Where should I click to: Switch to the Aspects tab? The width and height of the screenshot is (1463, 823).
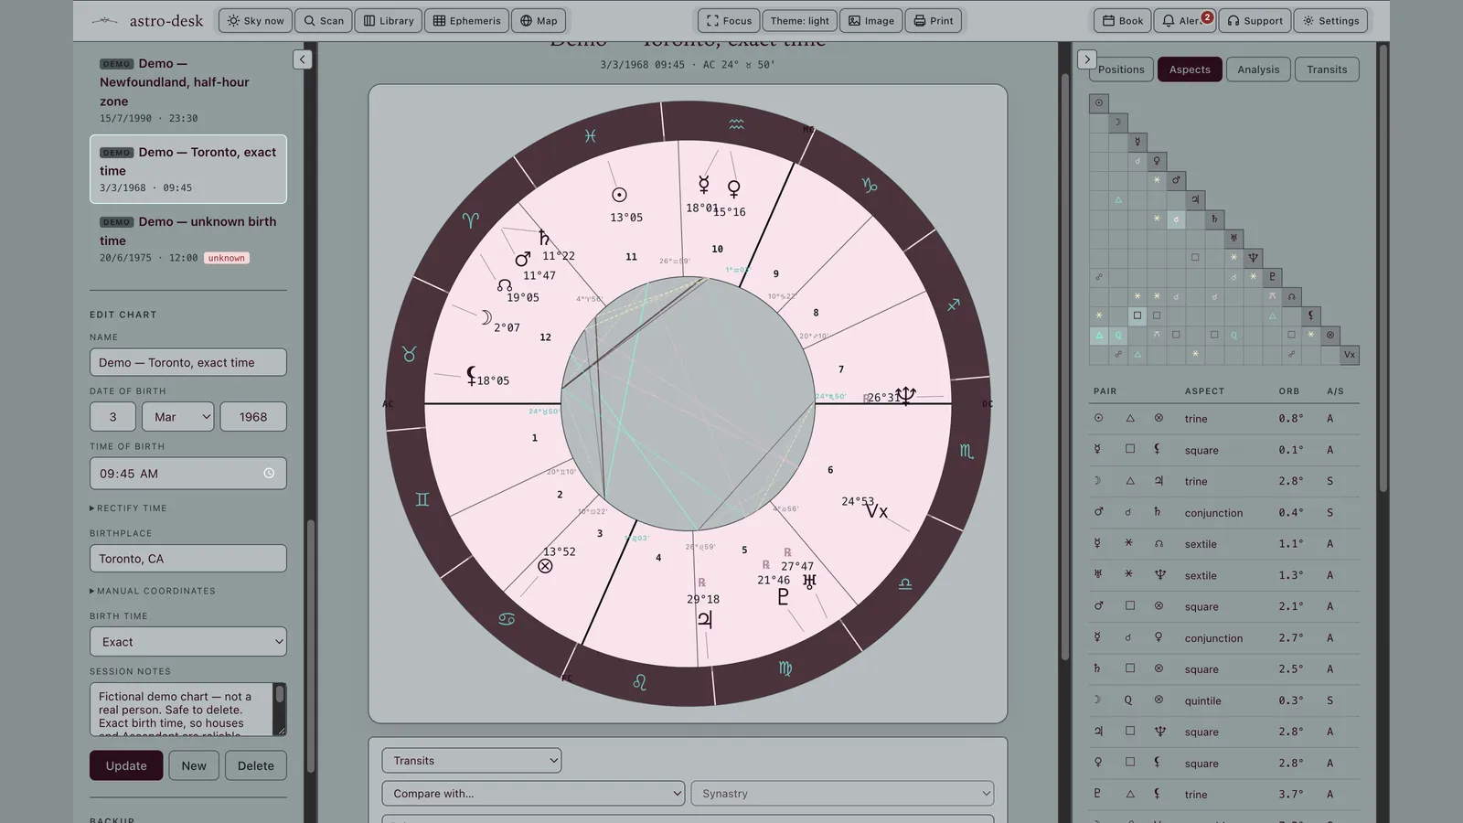coord(1190,69)
